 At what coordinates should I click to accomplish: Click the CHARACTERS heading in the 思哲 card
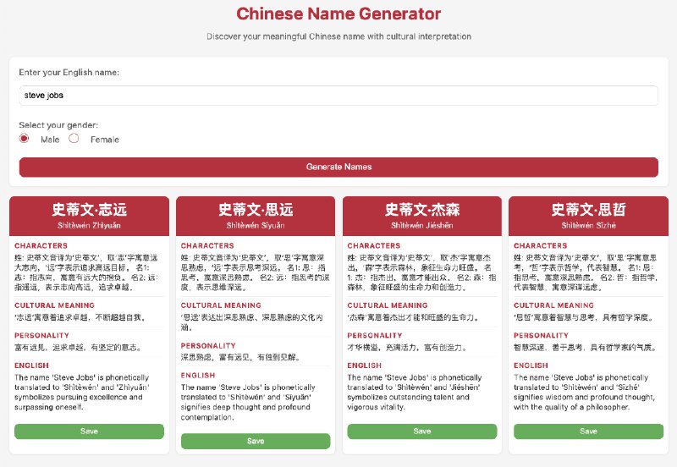click(x=541, y=245)
